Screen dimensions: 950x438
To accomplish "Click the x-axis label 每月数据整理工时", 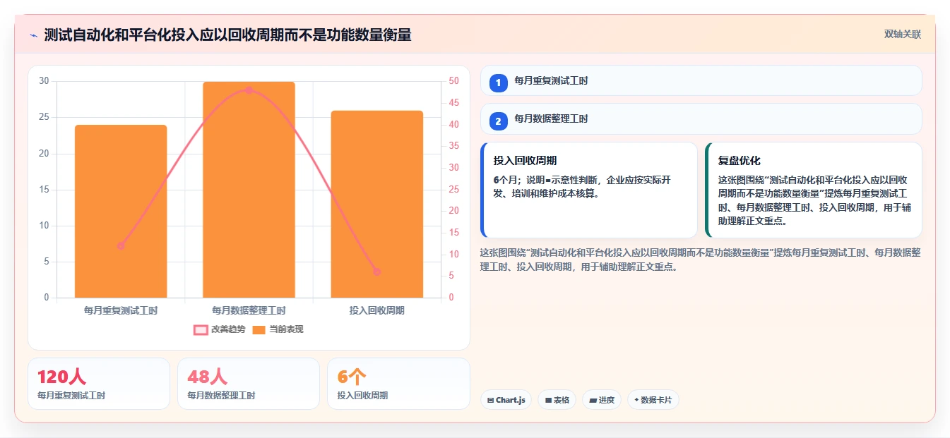I will [x=249, y=310].
